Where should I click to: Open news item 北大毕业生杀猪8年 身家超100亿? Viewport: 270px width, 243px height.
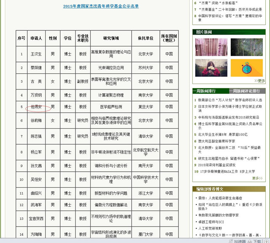[x=223, y=135]
